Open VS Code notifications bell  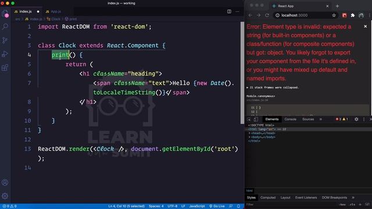(x=239, y=206)
